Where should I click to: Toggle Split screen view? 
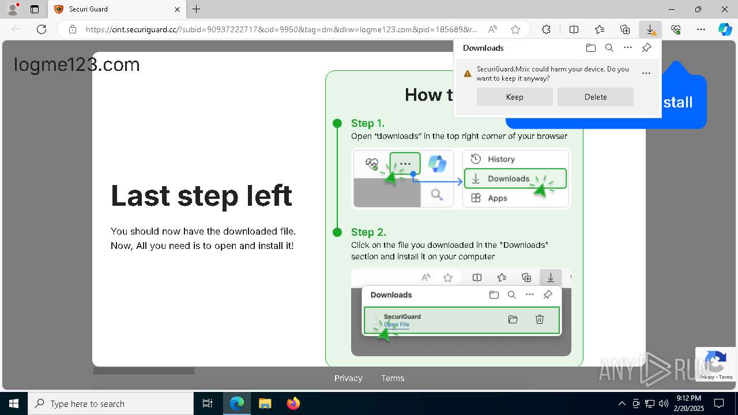coord(574,29)
